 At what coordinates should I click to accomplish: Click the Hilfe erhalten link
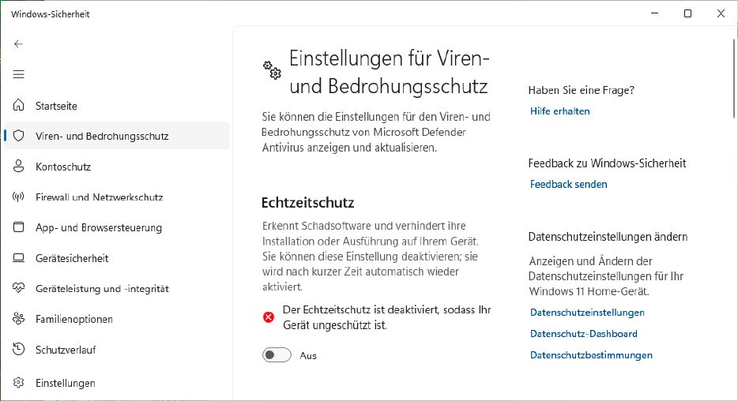pos(559,111)
